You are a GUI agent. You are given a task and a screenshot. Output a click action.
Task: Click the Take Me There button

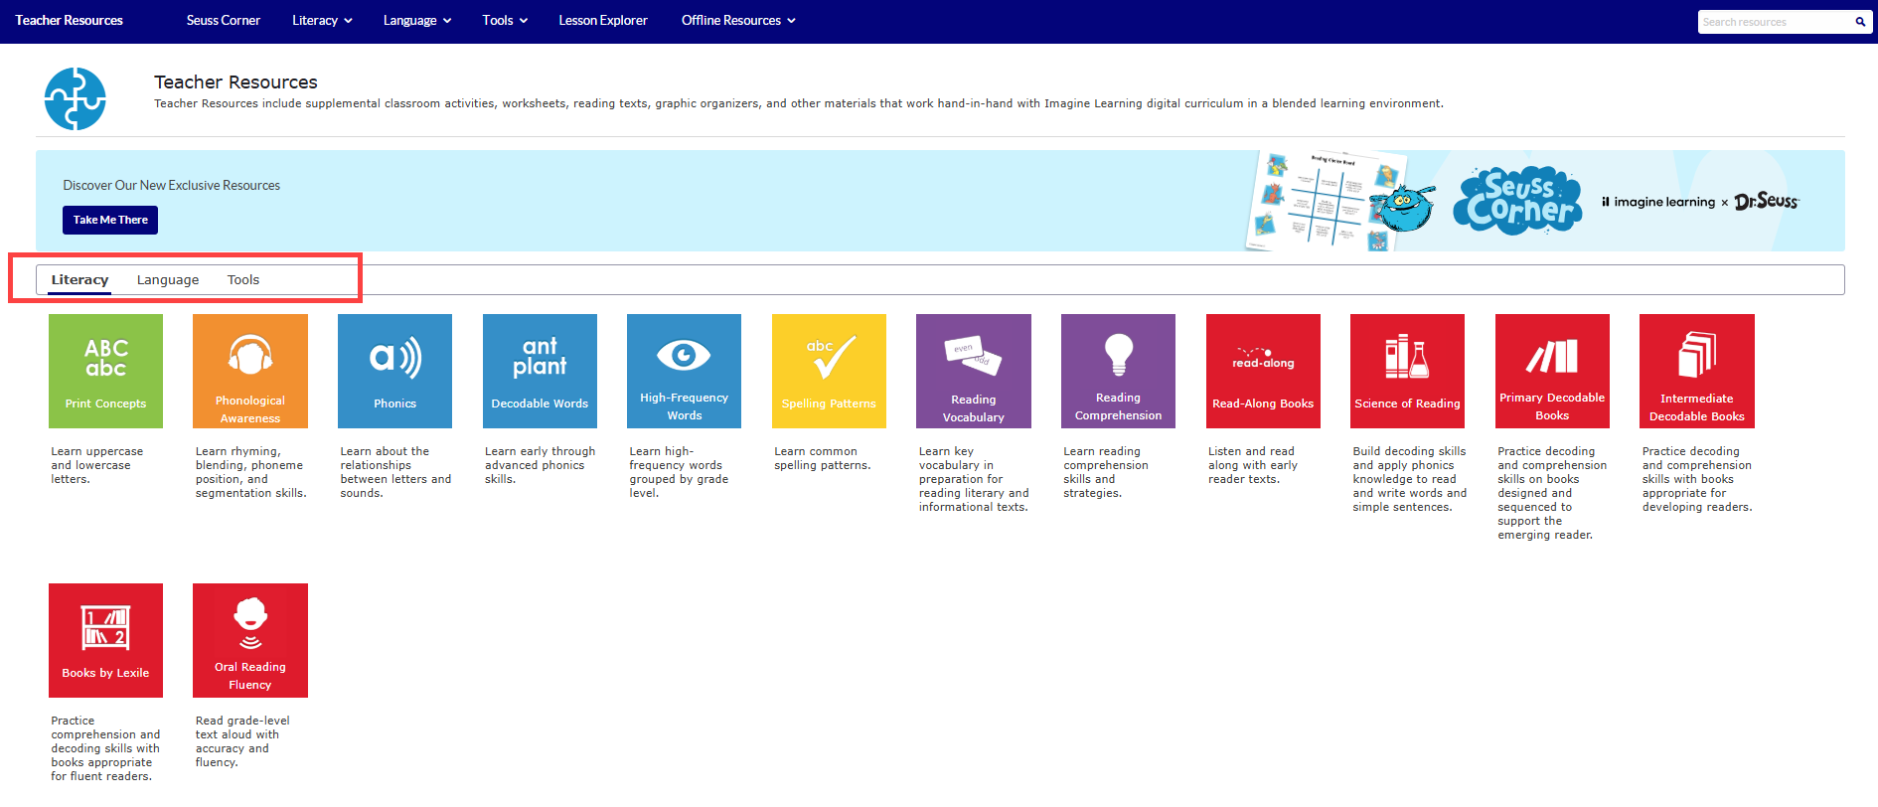[110, 220]
